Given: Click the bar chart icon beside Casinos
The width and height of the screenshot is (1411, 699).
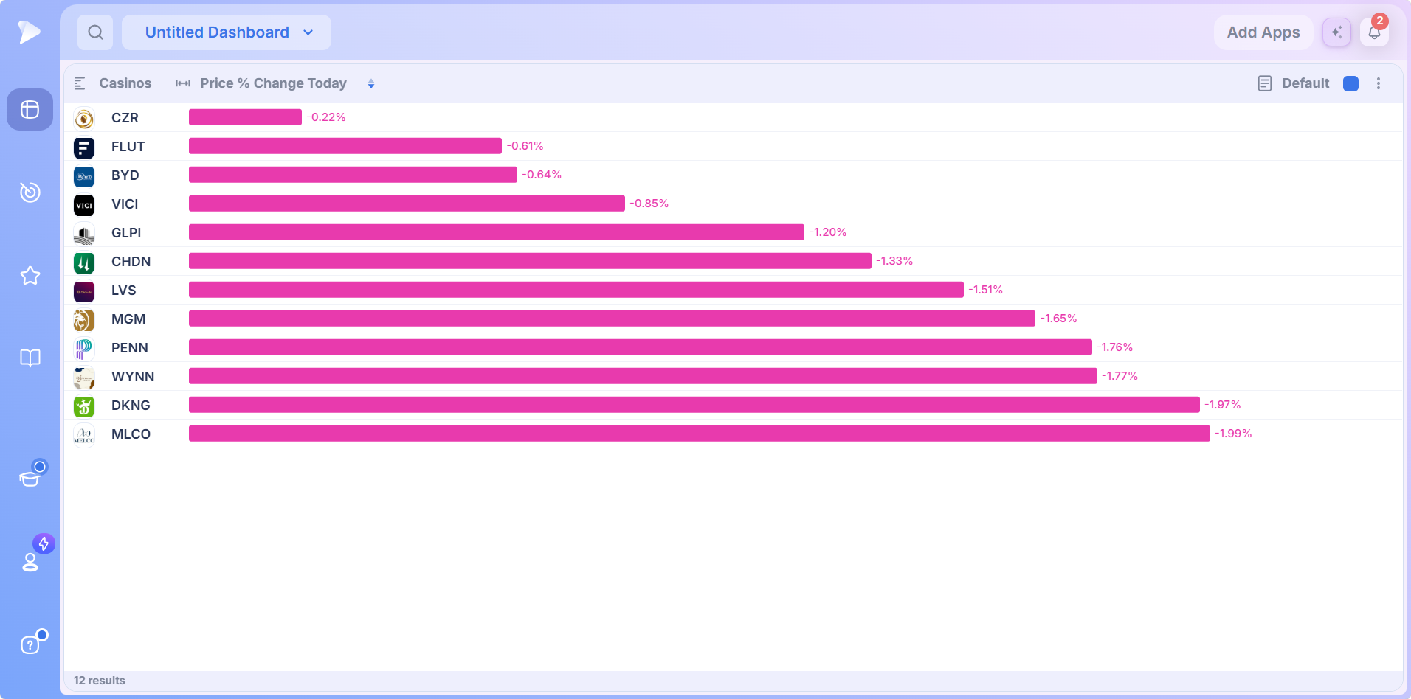Looking at the screenshot, I should (x=80, y=83).
